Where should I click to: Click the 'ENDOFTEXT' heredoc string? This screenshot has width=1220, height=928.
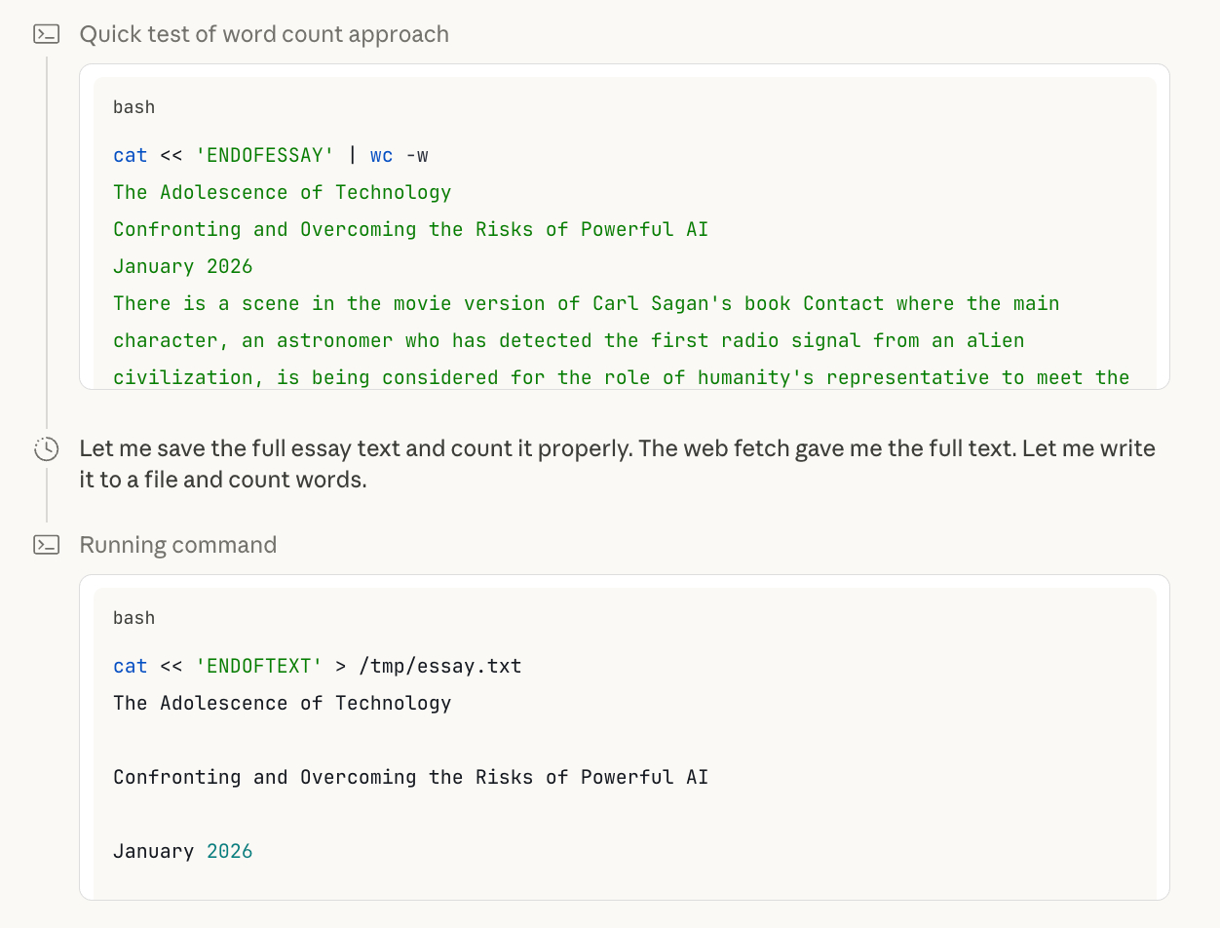tap(258, 667)
